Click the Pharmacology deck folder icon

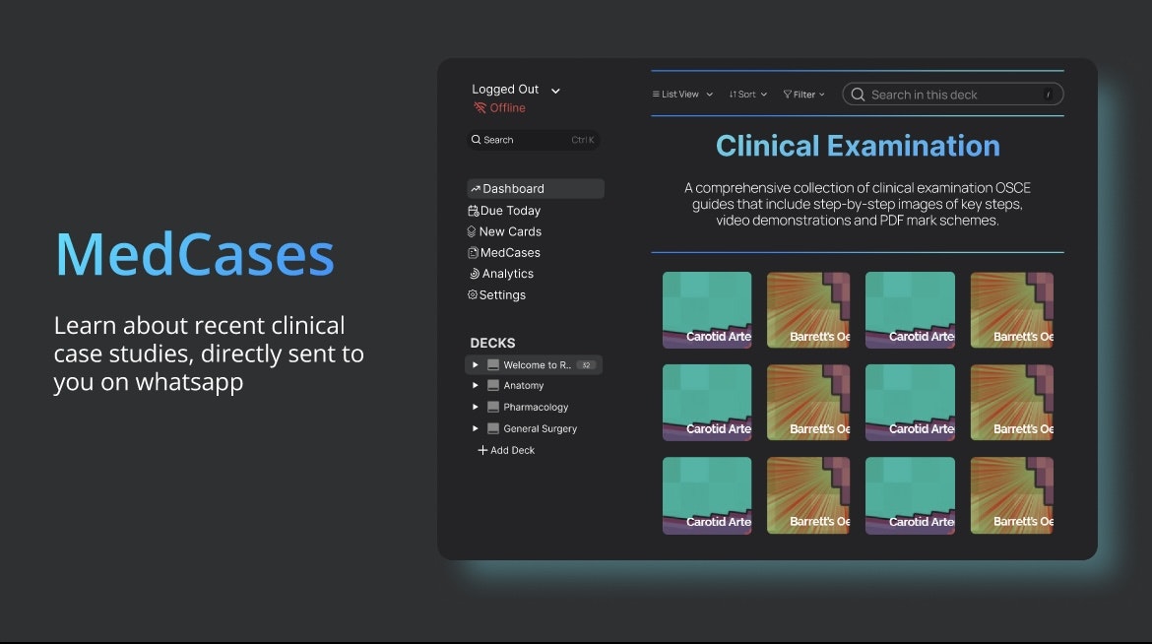click(493, 407)
